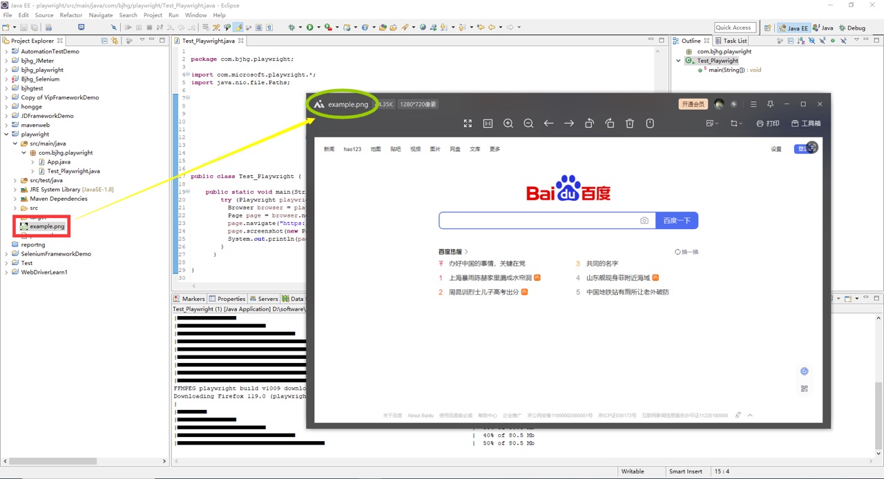Screen dimensions: 884x479
Task: Click the Run button in Eclipse toolbar
Action: tap(309, 28)
